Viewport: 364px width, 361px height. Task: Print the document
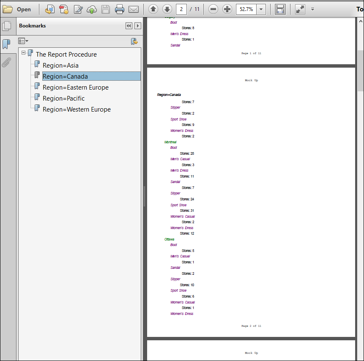click(119, 9)
